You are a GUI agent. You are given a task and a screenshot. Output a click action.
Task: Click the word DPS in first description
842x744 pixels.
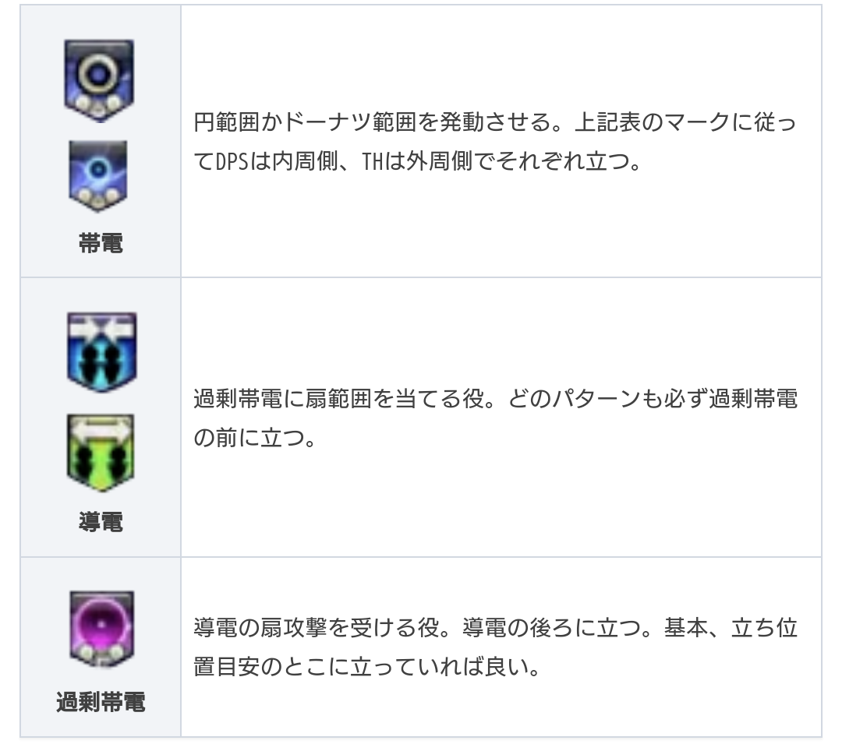tap(232, 161)
